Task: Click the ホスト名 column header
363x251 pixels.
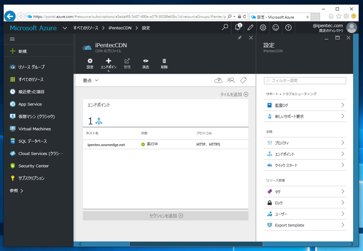Action: (92, 133)
